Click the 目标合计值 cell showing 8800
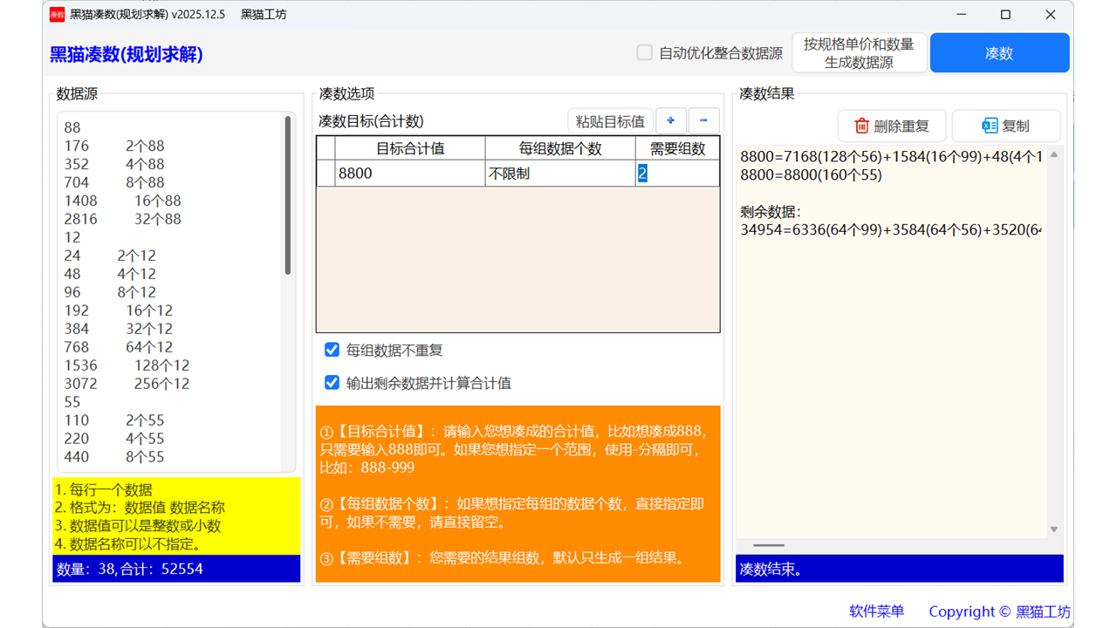 410,173
